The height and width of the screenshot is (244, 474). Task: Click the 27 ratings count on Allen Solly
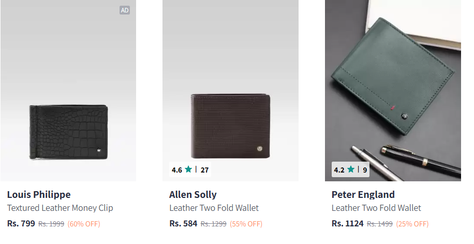click(x=204, y=169)
